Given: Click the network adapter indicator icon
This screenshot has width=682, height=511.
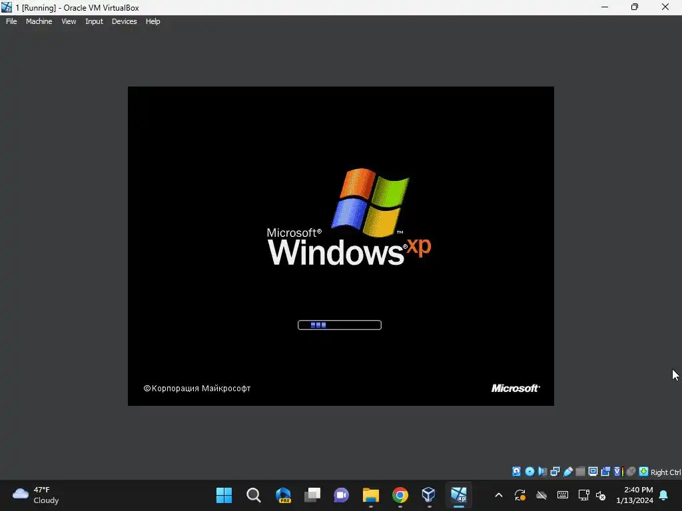Looking at the screenshot, I should tap(555, 472).
